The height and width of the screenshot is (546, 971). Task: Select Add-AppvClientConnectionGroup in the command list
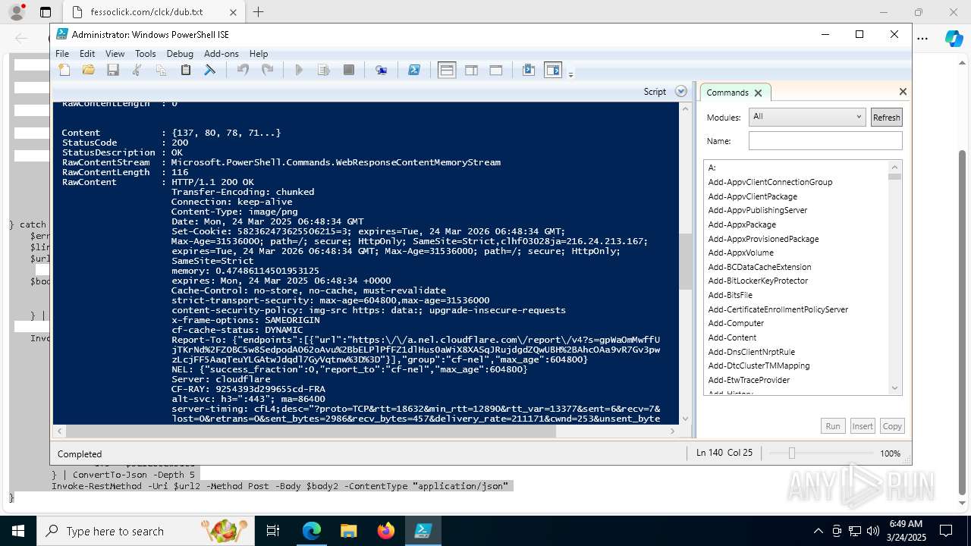pos(770,182)
